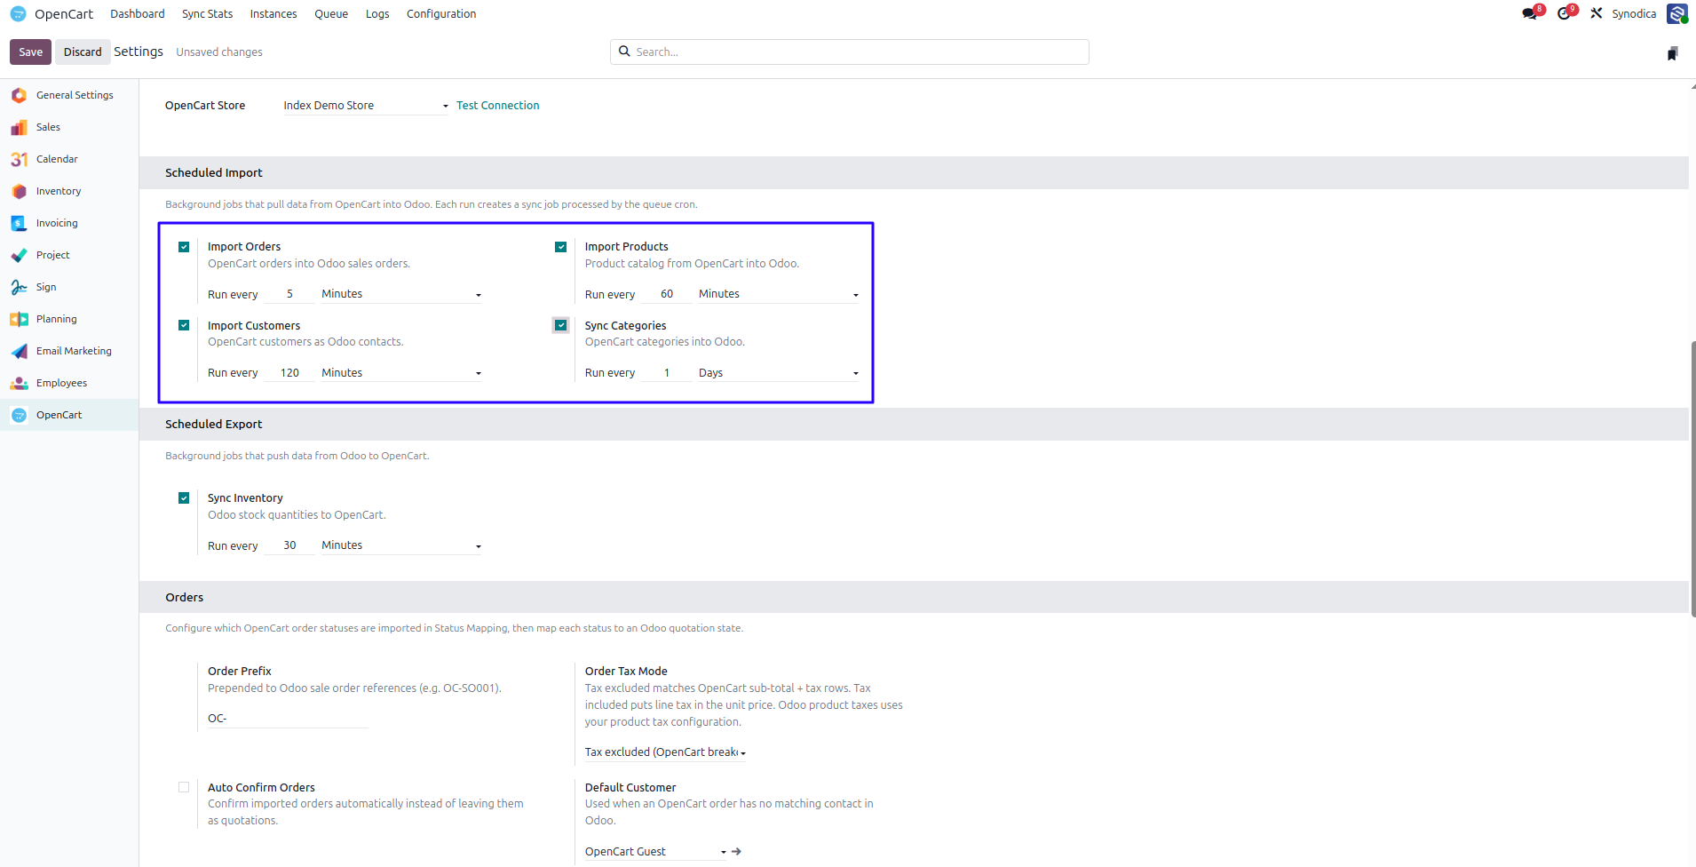Click the page vertical scrollbar

tap(1692, 479)
